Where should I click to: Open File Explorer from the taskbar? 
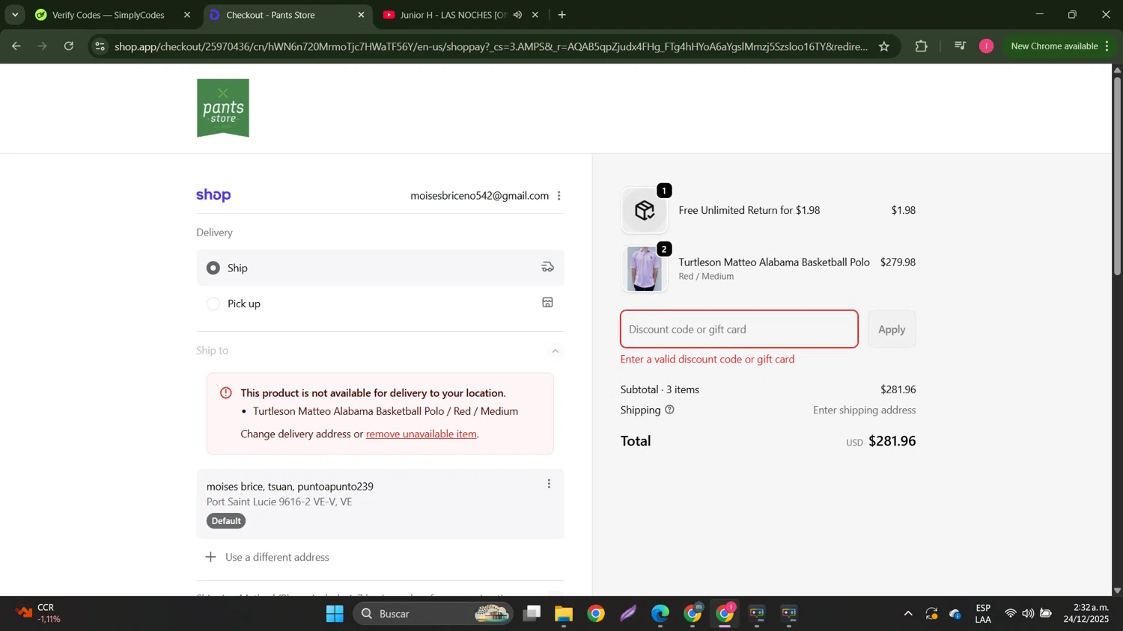(x=563, y=614)
